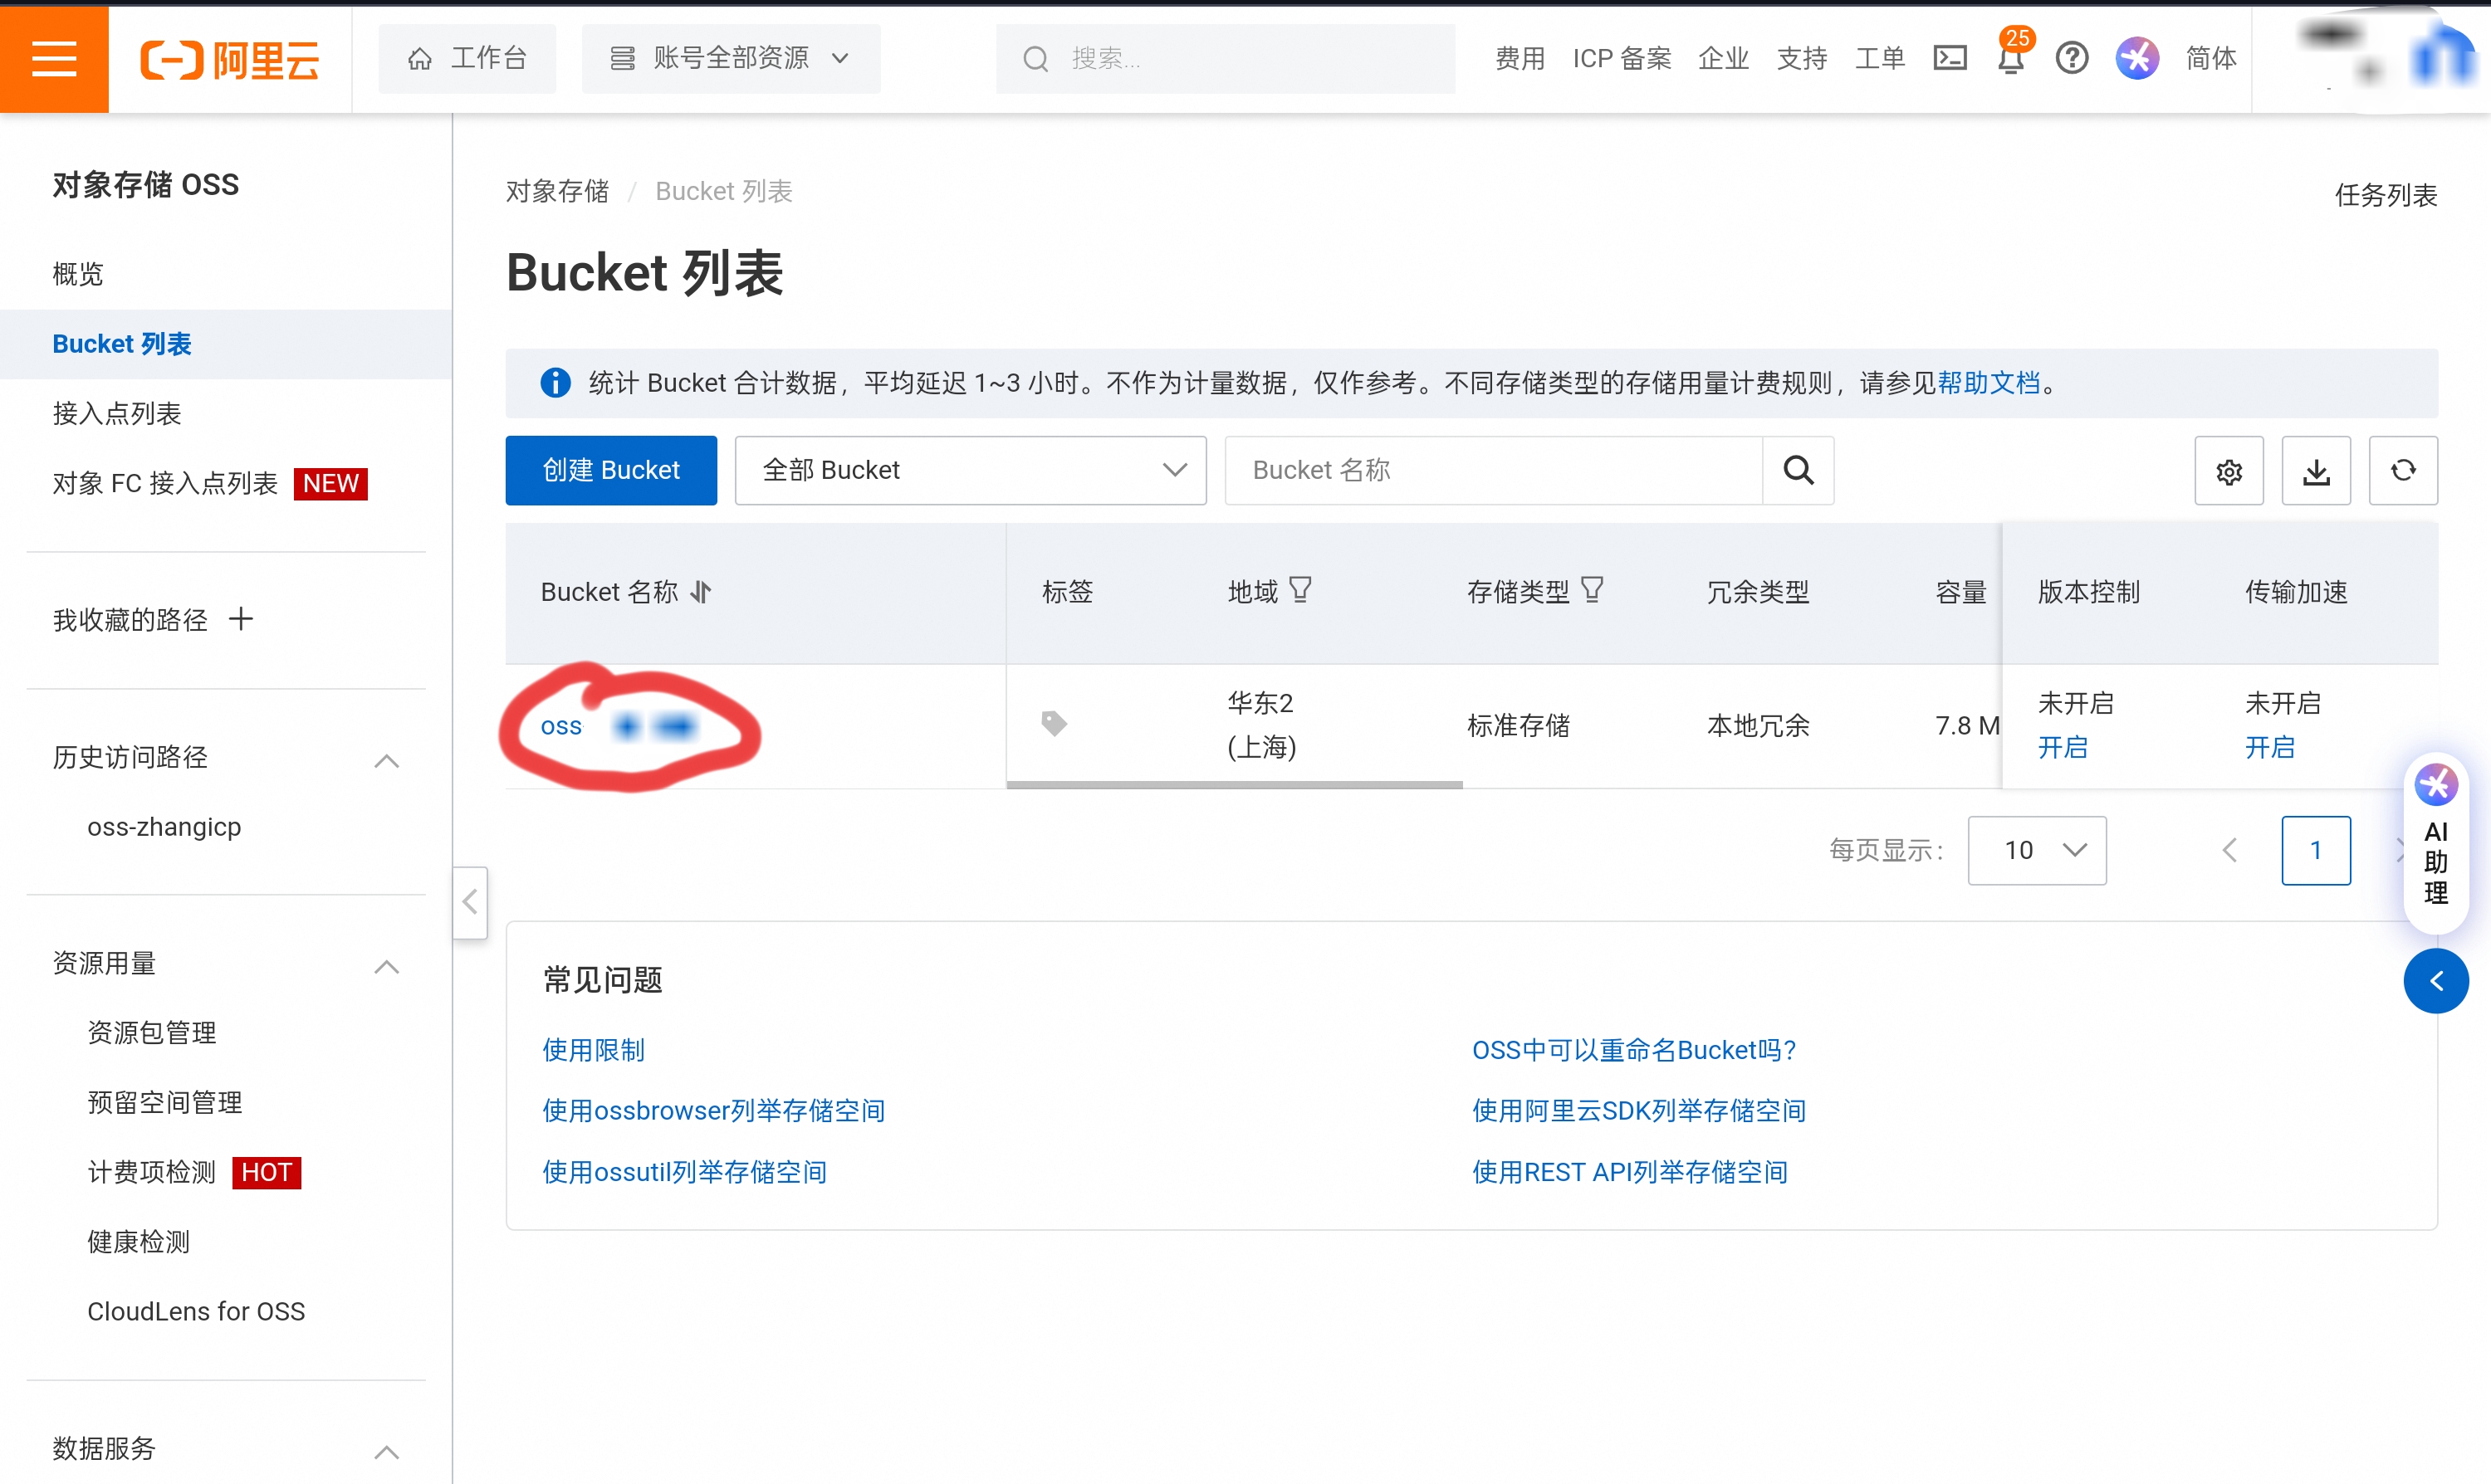Viewport: 2491px width, 1484px height.
Task: Open 健康检测 in sidebar
Action: coord(139,1242)
